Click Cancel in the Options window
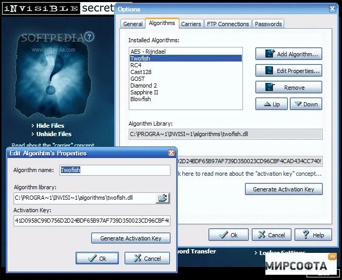The height and width of the screenshot is (280, 342). [271, 235]
